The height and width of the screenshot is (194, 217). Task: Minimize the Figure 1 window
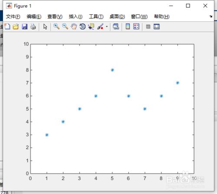click(171, 6)
